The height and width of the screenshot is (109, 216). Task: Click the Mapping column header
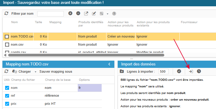(55, 22)
